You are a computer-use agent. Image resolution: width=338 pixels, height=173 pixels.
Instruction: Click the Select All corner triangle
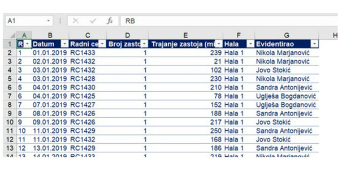[x=13, y=36]
